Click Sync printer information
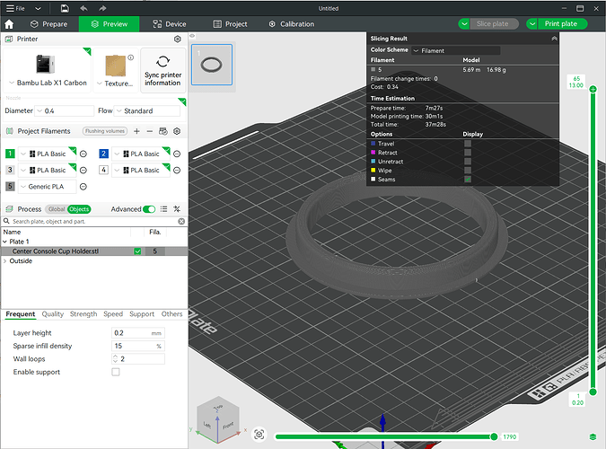 coord(162,70)
